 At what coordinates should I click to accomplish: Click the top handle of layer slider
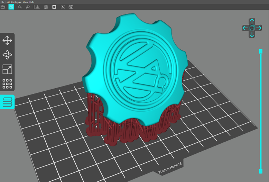(x=261, y=51)
